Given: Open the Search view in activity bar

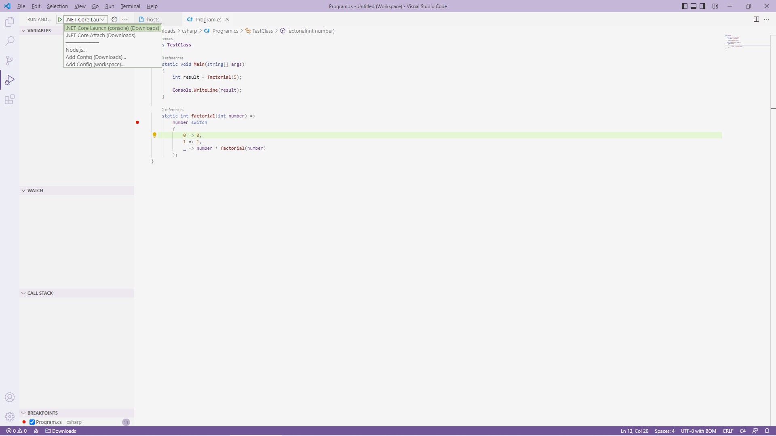Looking at the screenshot, I should tap(10, 41).
